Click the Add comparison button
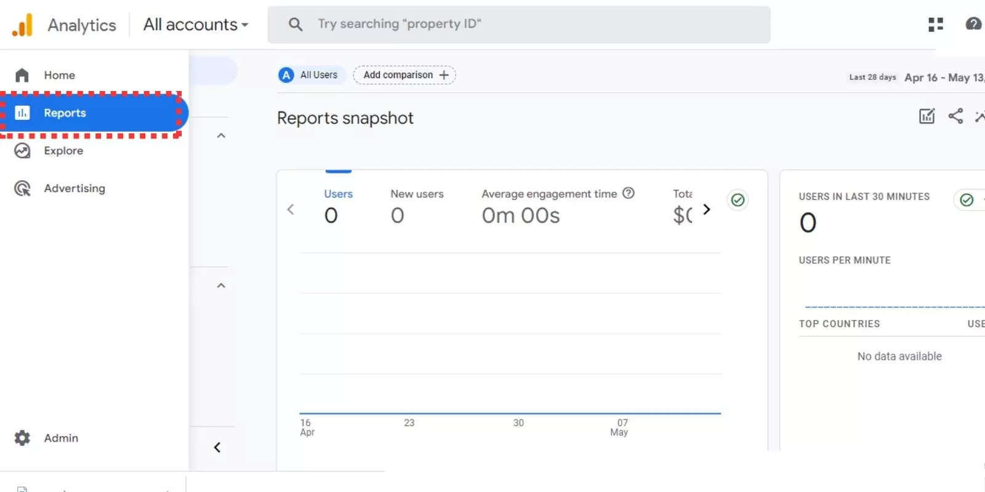985x492 pixels. 404,74
